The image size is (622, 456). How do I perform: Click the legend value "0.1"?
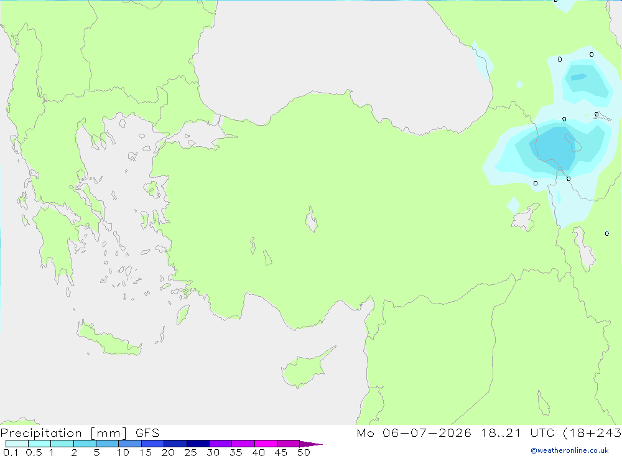[x=11, y=452]
